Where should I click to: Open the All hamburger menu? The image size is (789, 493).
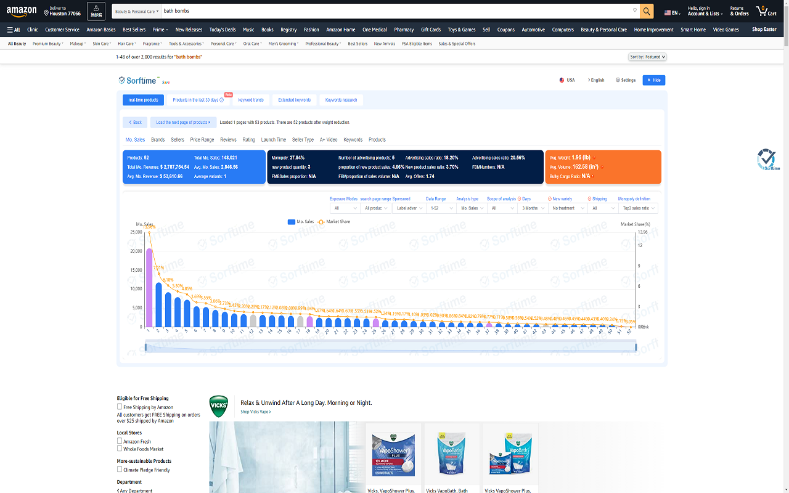pos(14,30)
